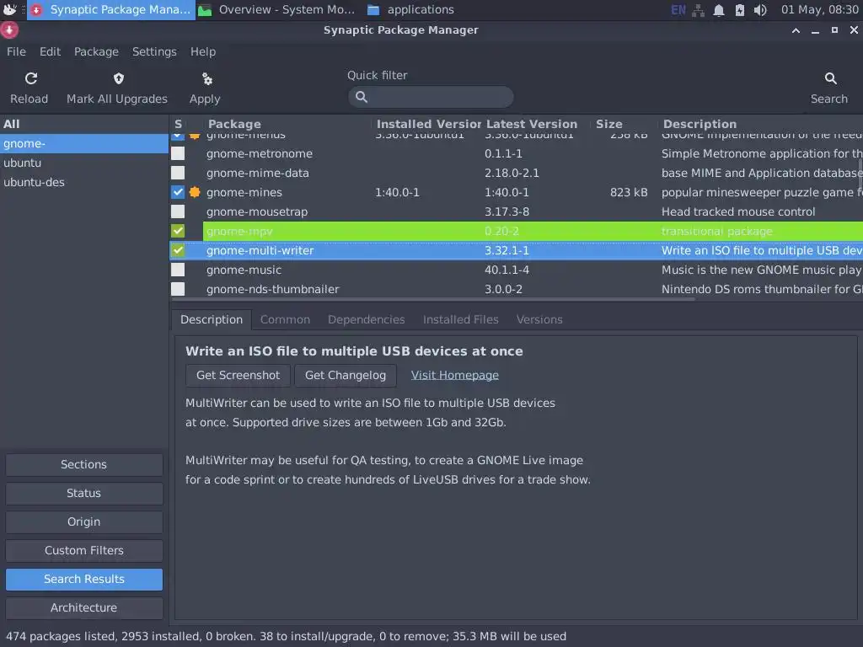Viewport: 863px width, 647px height.
Task: Click the 823 kB size cell
Action: tap(629, 192)
